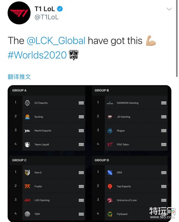Click the G2 Esports team logo

coord(27,103)
